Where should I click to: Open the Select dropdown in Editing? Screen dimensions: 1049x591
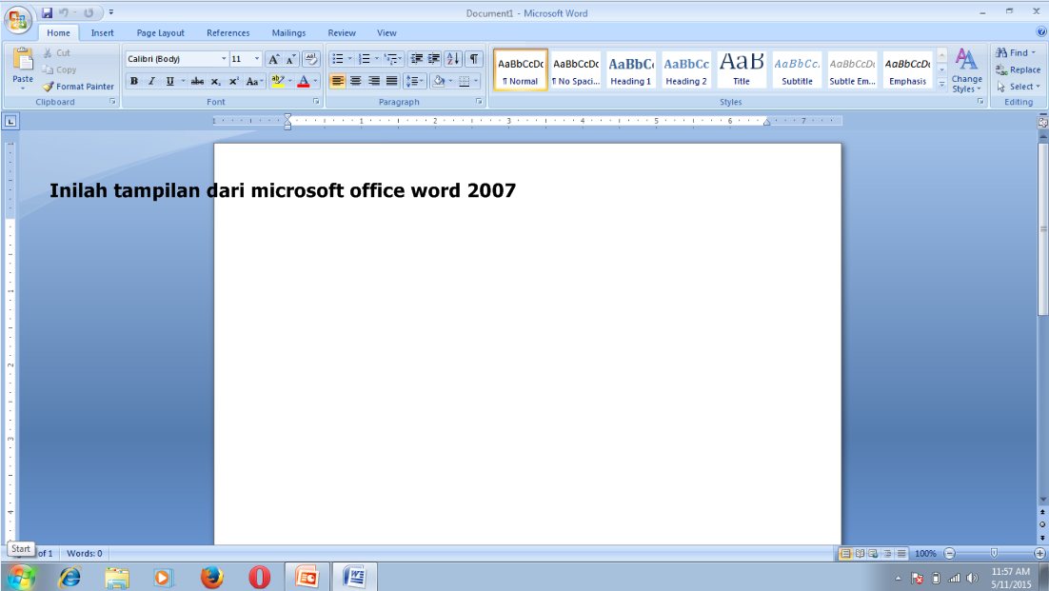(x=1019, y=87)
